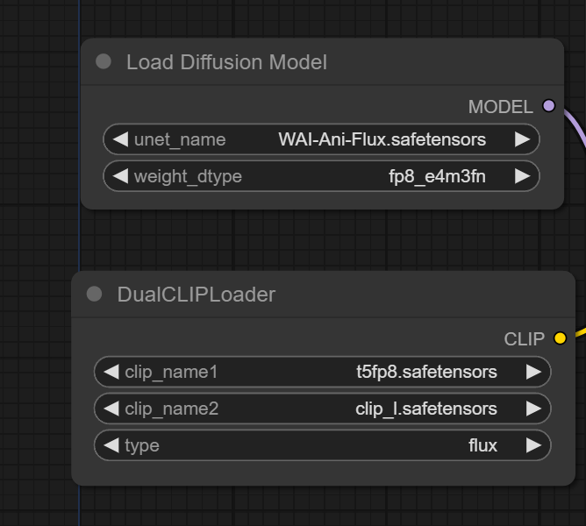Click previous arrow on weight_dtype field
This screenshot has height=526, width=586.
119,176
